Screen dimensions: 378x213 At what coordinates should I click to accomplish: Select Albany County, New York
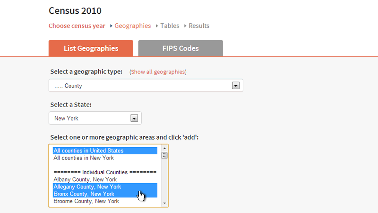click(x=105, y=179)
